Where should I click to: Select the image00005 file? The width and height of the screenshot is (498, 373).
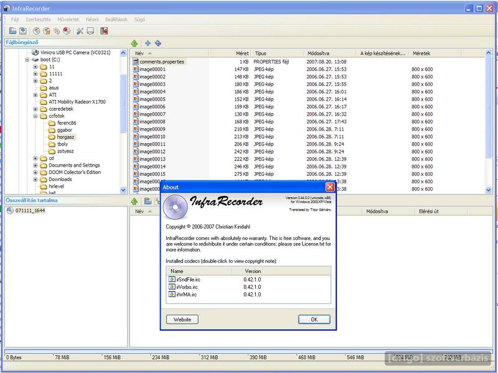[x=153, y=99]
